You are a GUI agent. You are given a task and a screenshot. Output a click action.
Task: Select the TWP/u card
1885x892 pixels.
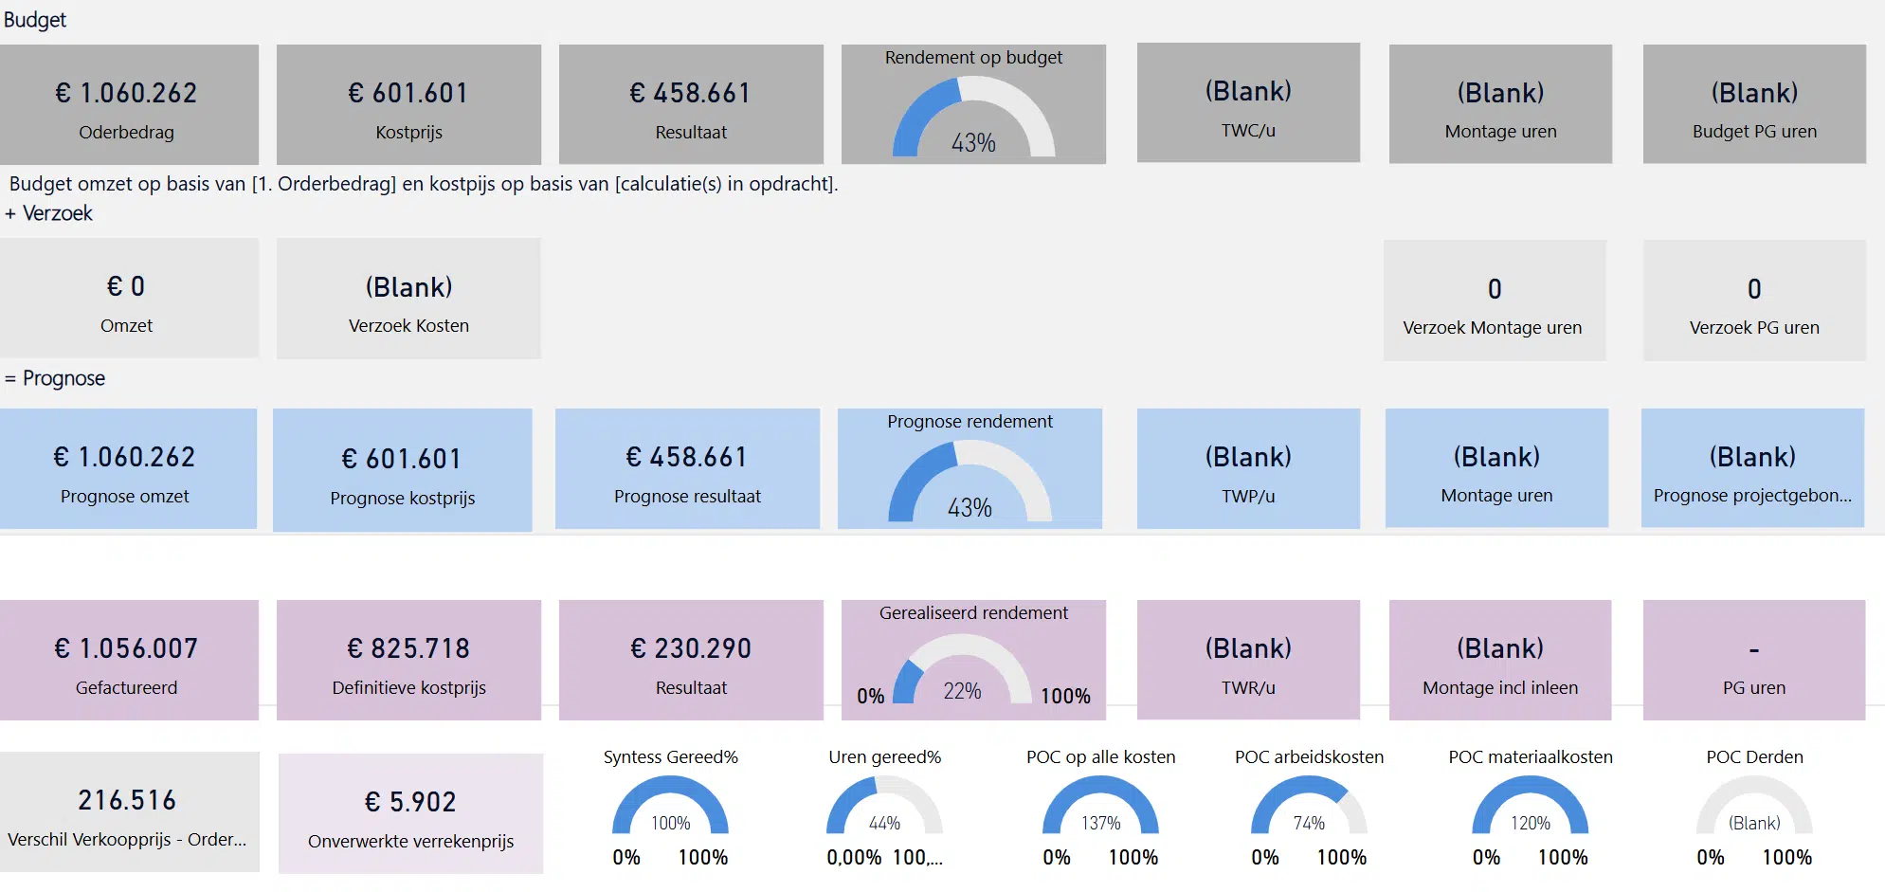click(x=1248, y=469)
